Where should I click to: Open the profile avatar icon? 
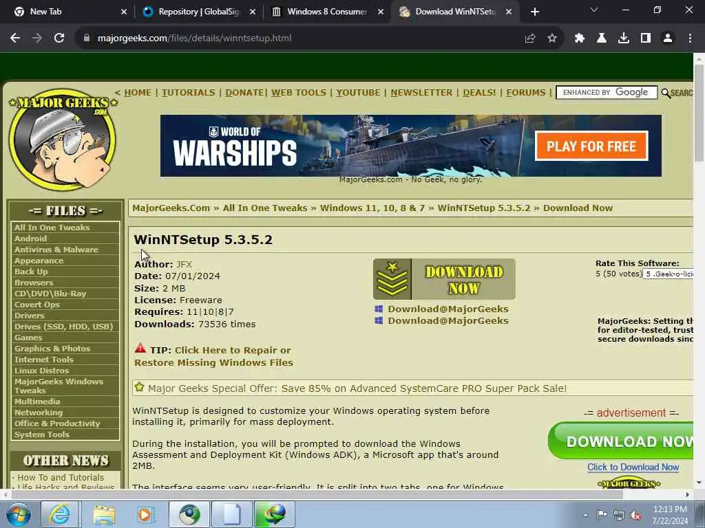(668, 38)
